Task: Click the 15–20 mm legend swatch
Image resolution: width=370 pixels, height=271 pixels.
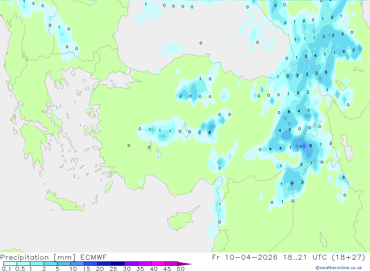Action: [x=91, y=264]
